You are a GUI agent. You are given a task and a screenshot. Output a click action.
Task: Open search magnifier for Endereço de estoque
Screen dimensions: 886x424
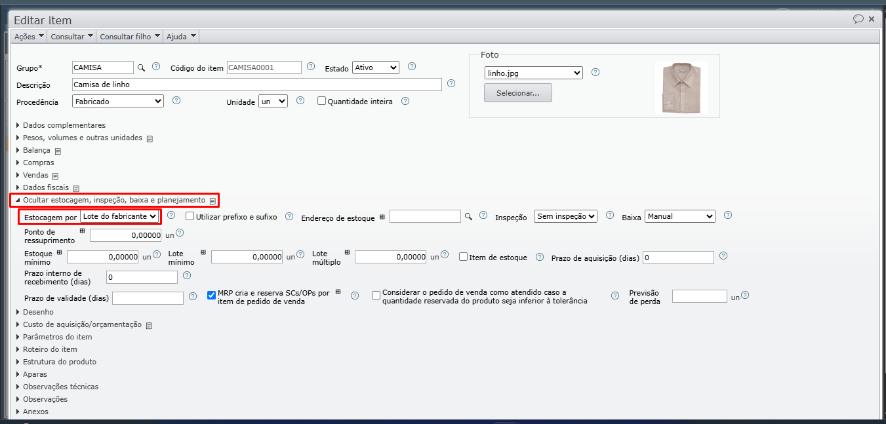(468, 216)
